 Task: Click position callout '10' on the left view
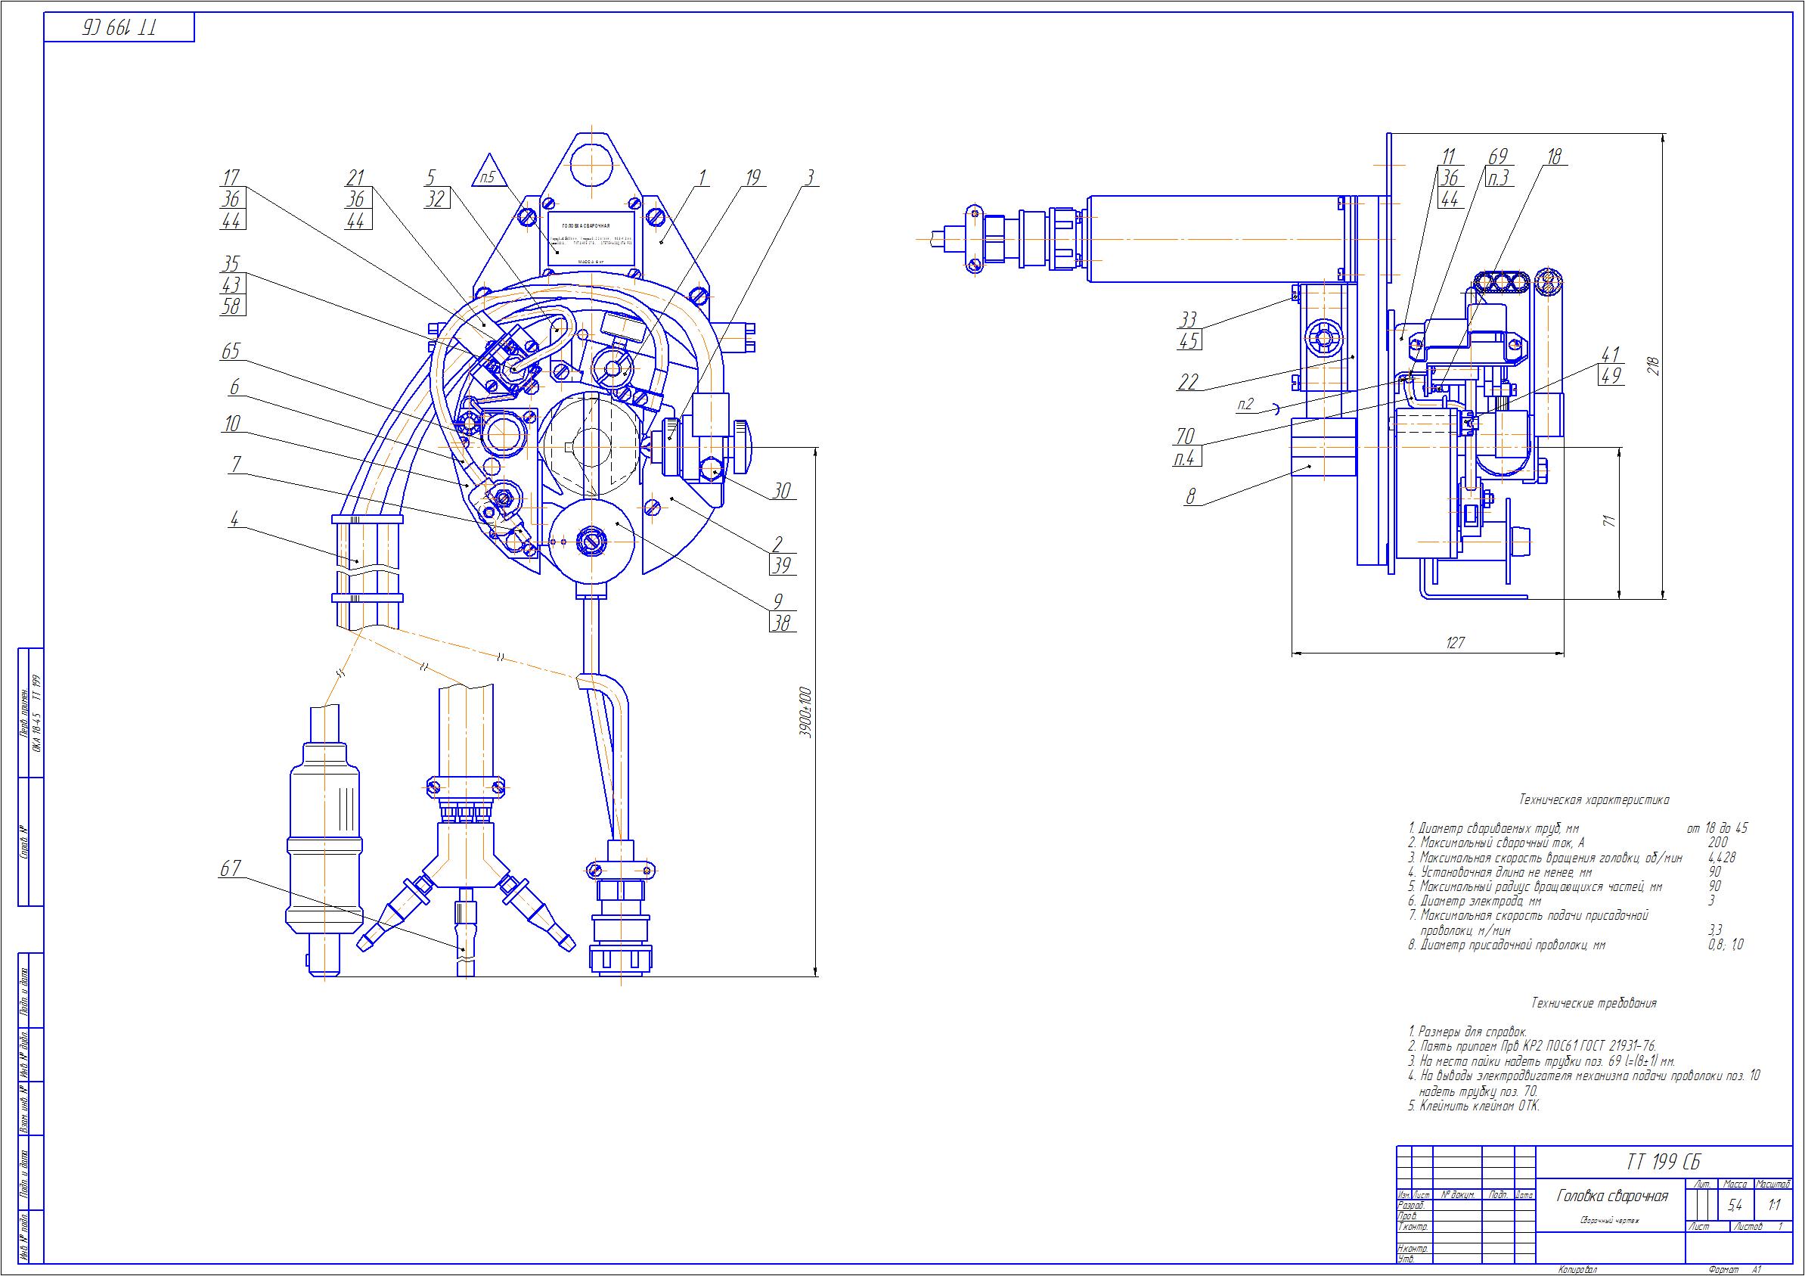(233, 424)
